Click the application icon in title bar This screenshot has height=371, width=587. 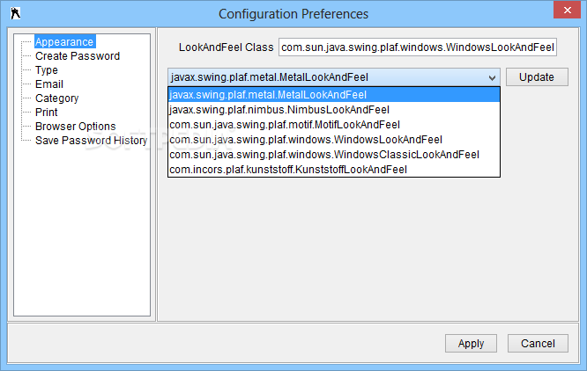click(15, 13)
